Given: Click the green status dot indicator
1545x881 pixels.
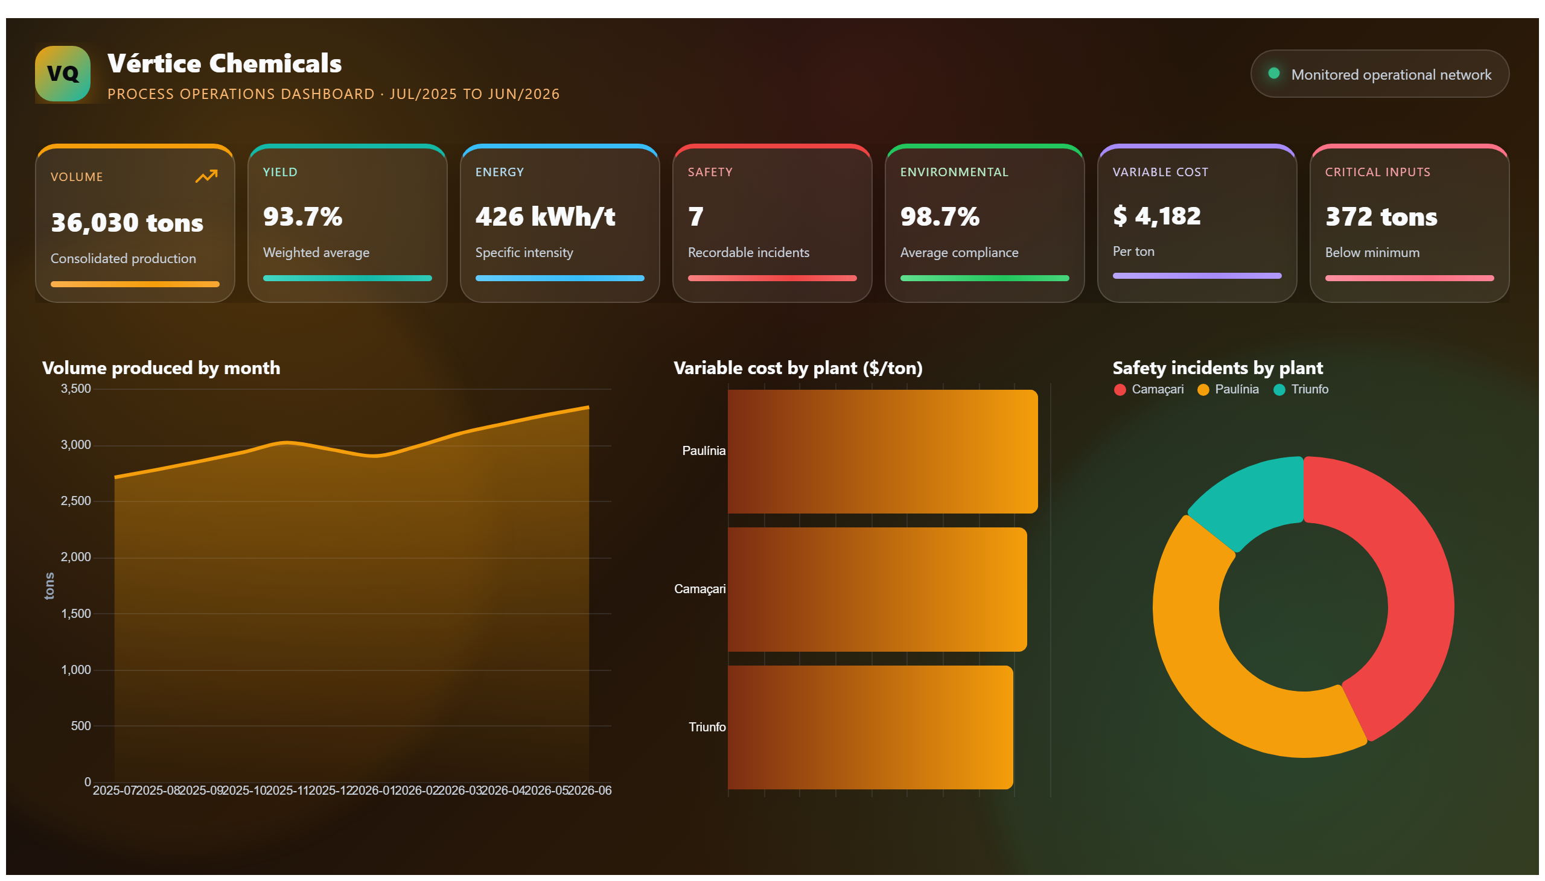Looking at the screenshot, I should [1273, 73].
